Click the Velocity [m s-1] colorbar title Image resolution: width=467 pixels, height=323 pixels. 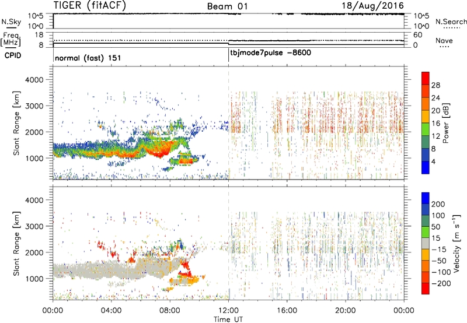(x=456, y=243)
